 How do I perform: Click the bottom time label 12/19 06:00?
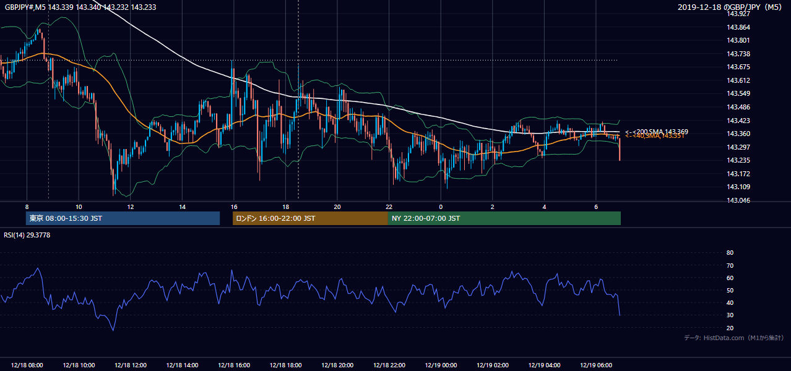click(x=596, y=365)
